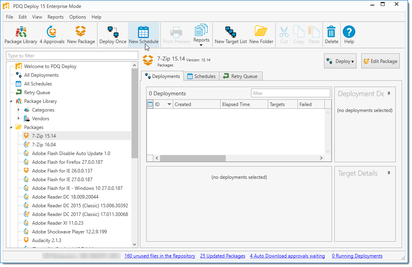Viewport: 412px width, 267px height.
Task: Open the Options menu
Action: (x=78, y=17)
